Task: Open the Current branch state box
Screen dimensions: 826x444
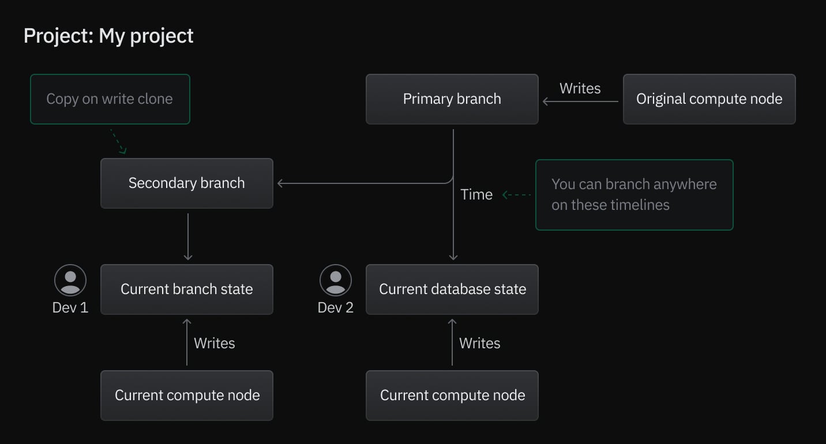Action: (x=186, y=289)
